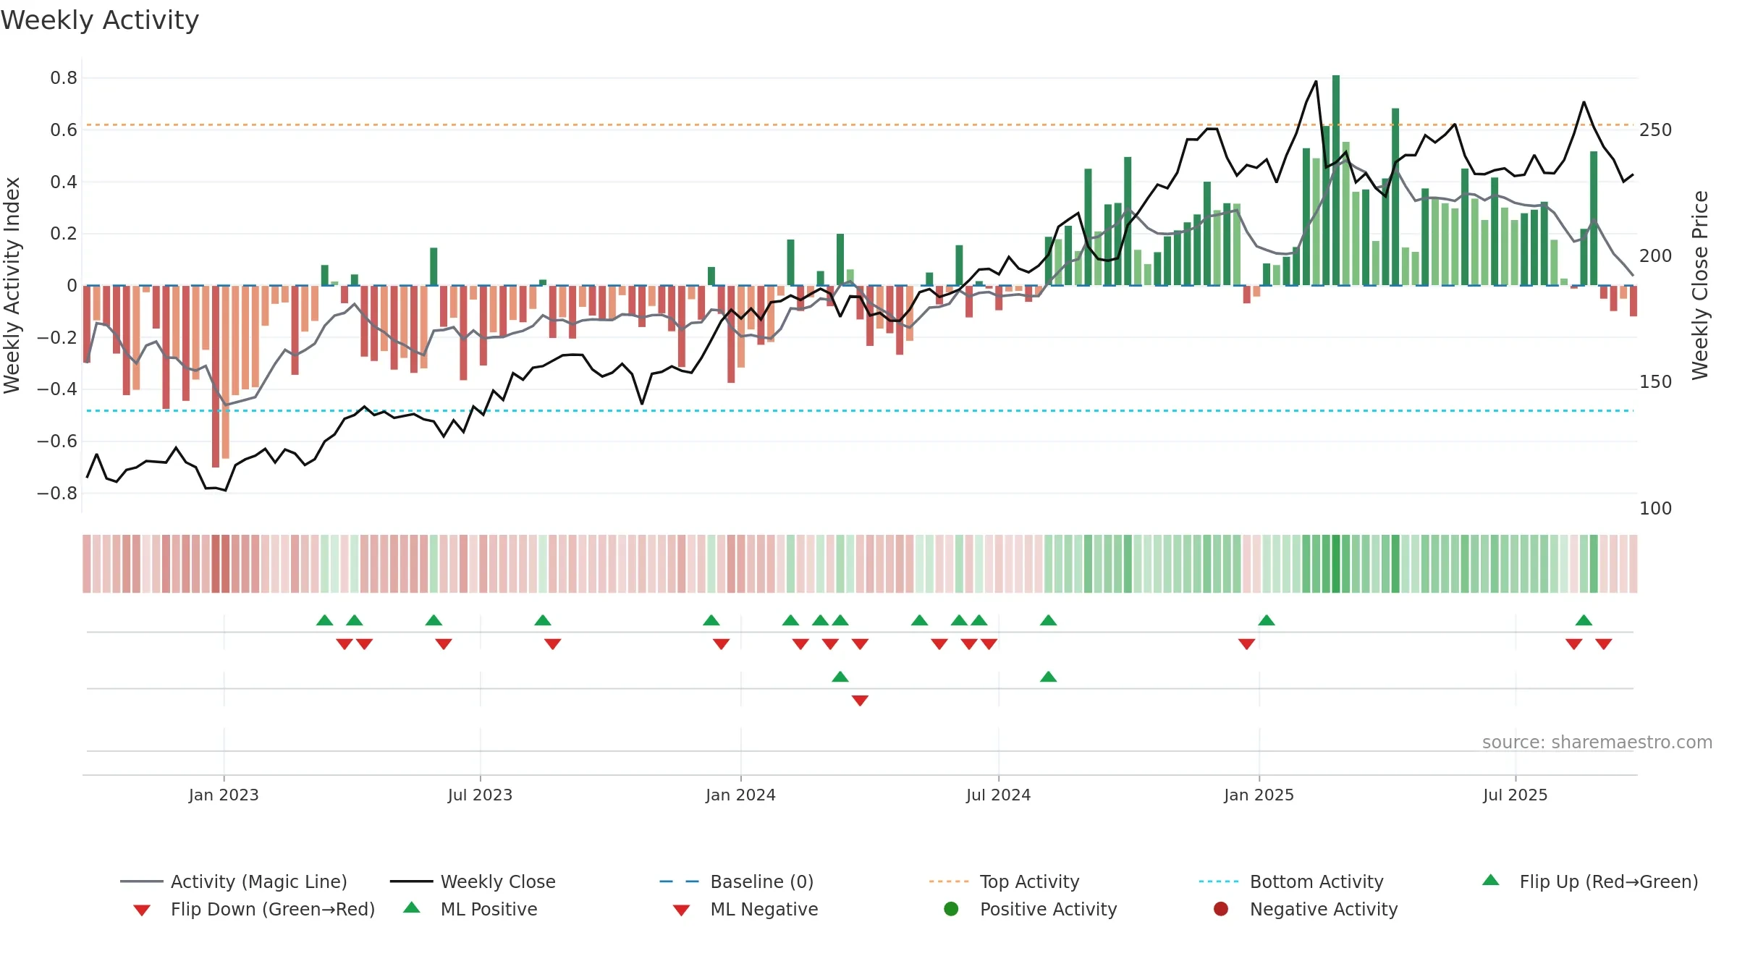The height and width of the screenshot is (977, 1737).
Task: Click the tallest green activity bar above 0.8
Action: (1336, 180)
